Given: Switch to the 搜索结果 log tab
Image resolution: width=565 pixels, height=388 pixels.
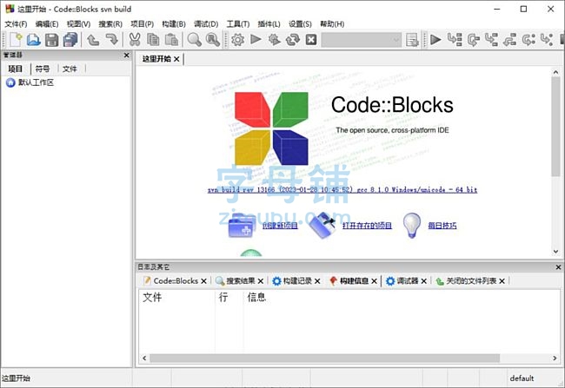Looking at the screenshot, I should coord(241,281).
